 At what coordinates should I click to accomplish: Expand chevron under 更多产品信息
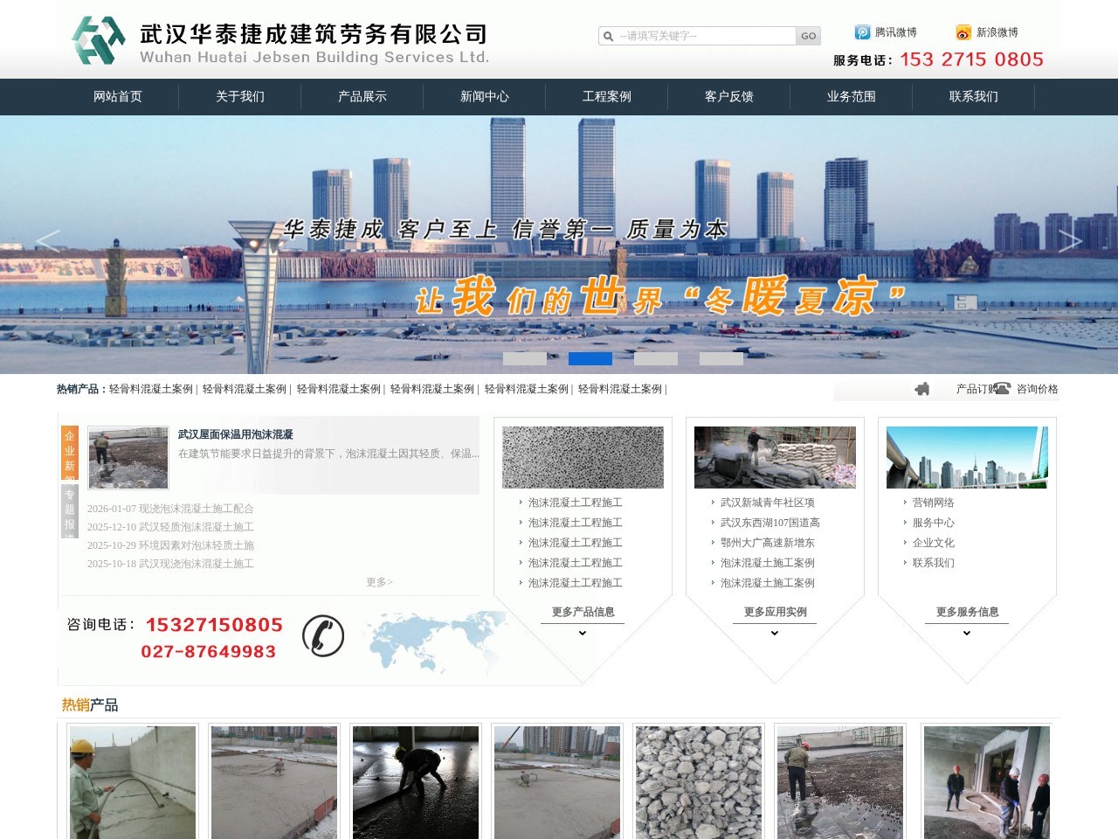tap(583, 633)
